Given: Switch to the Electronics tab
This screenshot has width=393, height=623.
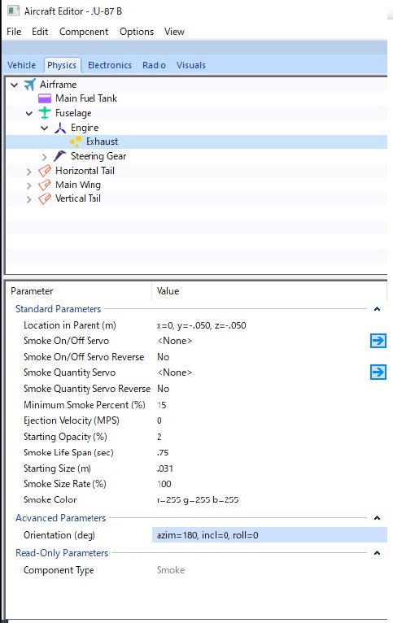Looking at the screenshot, I should coord(110,65).
